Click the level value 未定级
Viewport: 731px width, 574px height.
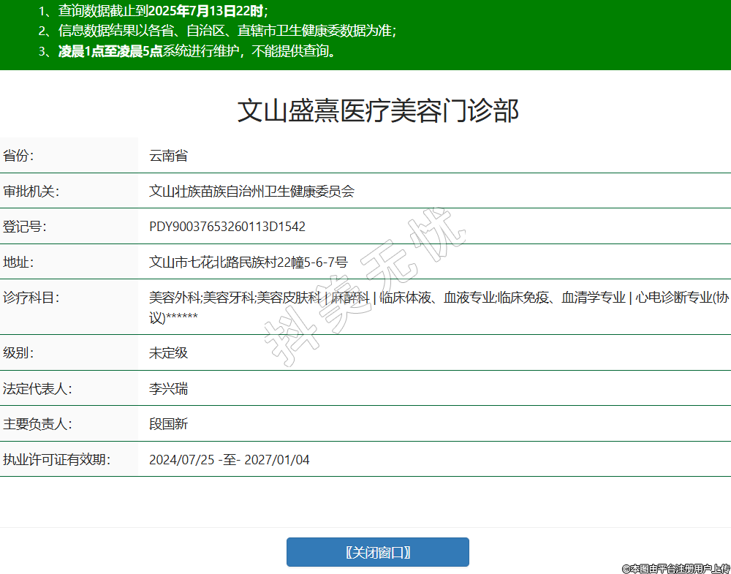point(168,353)
